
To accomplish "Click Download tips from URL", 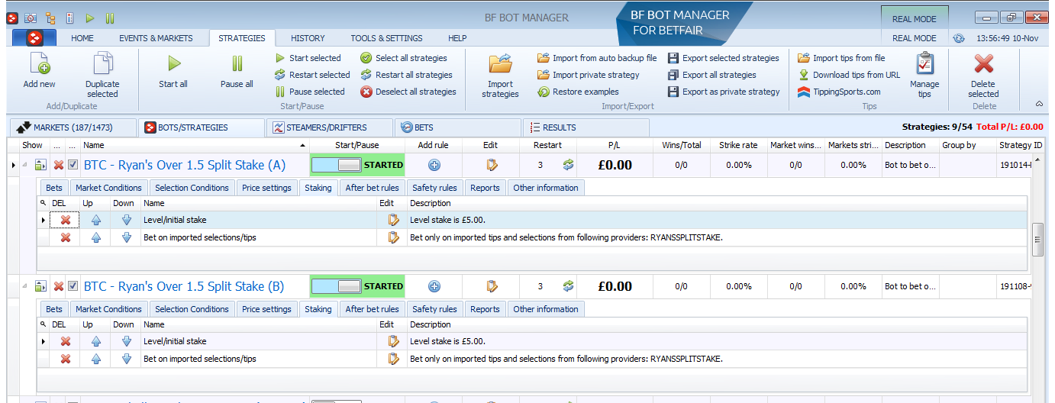I will 849,75.
